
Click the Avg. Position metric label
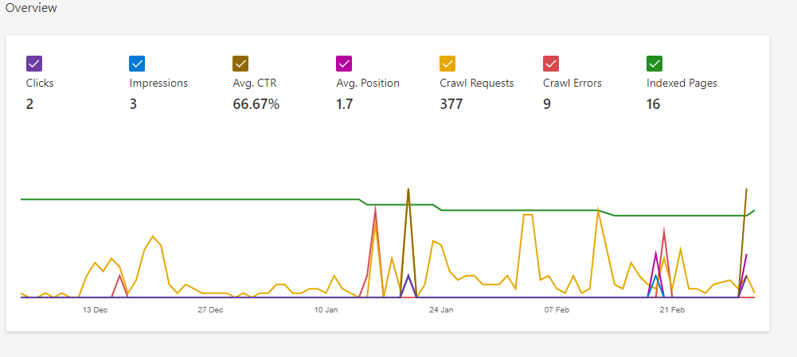point(368,83)
